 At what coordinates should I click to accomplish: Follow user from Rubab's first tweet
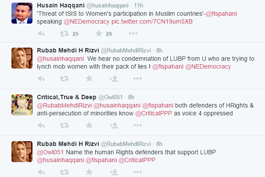114,79
